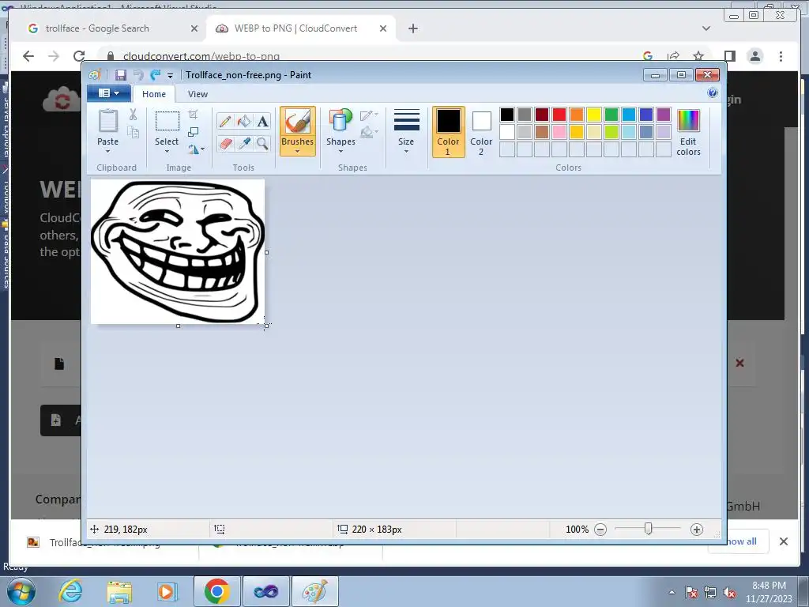Open the Chrome profile avatar menu
This screenshot has width=809, height=607.
click(754, 56)
